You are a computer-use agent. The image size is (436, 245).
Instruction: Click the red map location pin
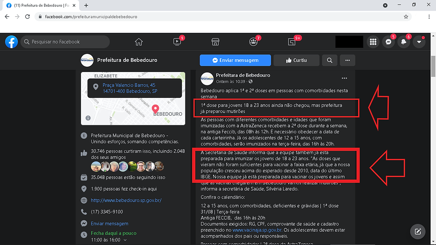[x=155, y=108]
